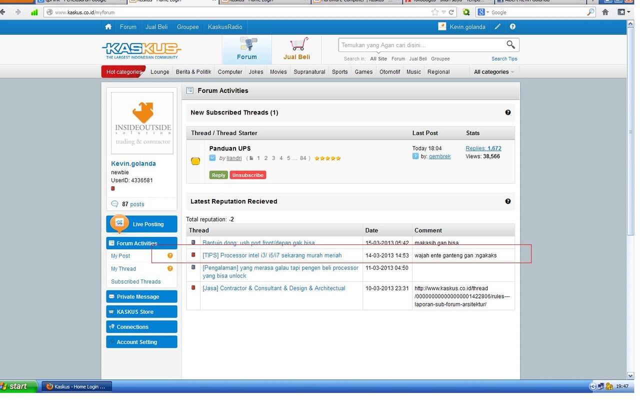This screenshot has height=400, width=640.
Task: Open the Forum item in top blue bar
Action: 128,27
